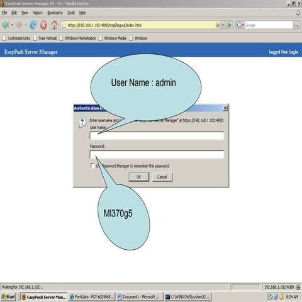Open the File menu
Viewport: 302px width, 302px height.
pyautogui.click(x=4, y=13)
